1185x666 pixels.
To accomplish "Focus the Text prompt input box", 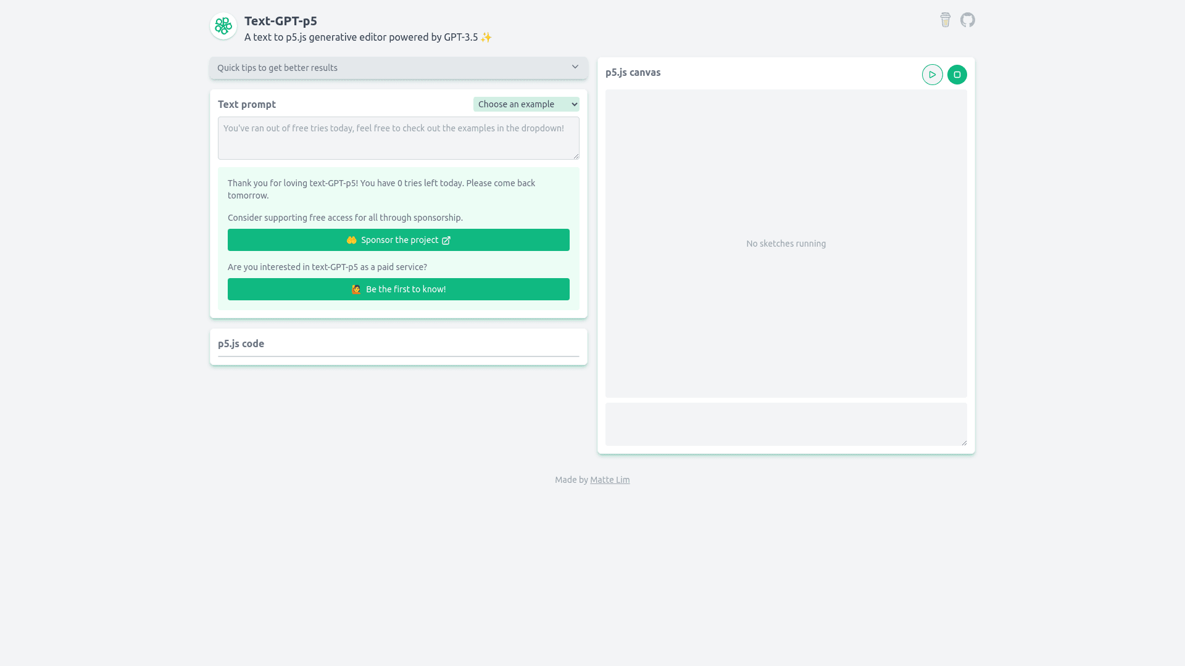I will point(398,138).
